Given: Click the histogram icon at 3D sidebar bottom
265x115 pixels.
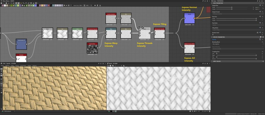Looking at the screenshot, I should (x=1, y=92).
